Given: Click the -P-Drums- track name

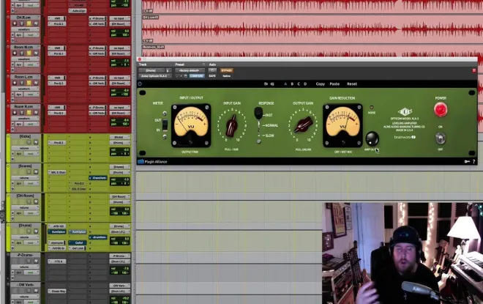Looking at the screenshot, I should click(25, 255).
